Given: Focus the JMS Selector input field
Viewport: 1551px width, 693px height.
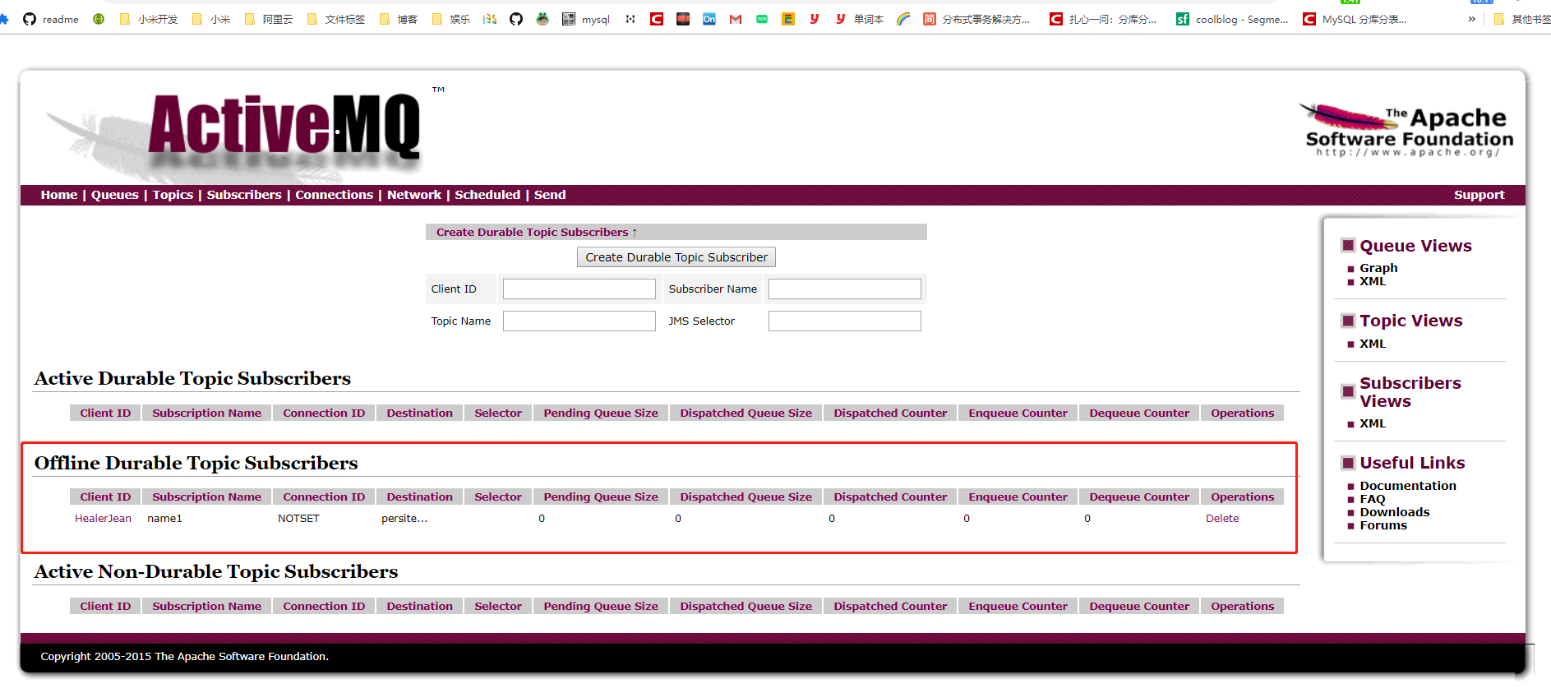Looking at the screenshot, I should tap(844, 321).
